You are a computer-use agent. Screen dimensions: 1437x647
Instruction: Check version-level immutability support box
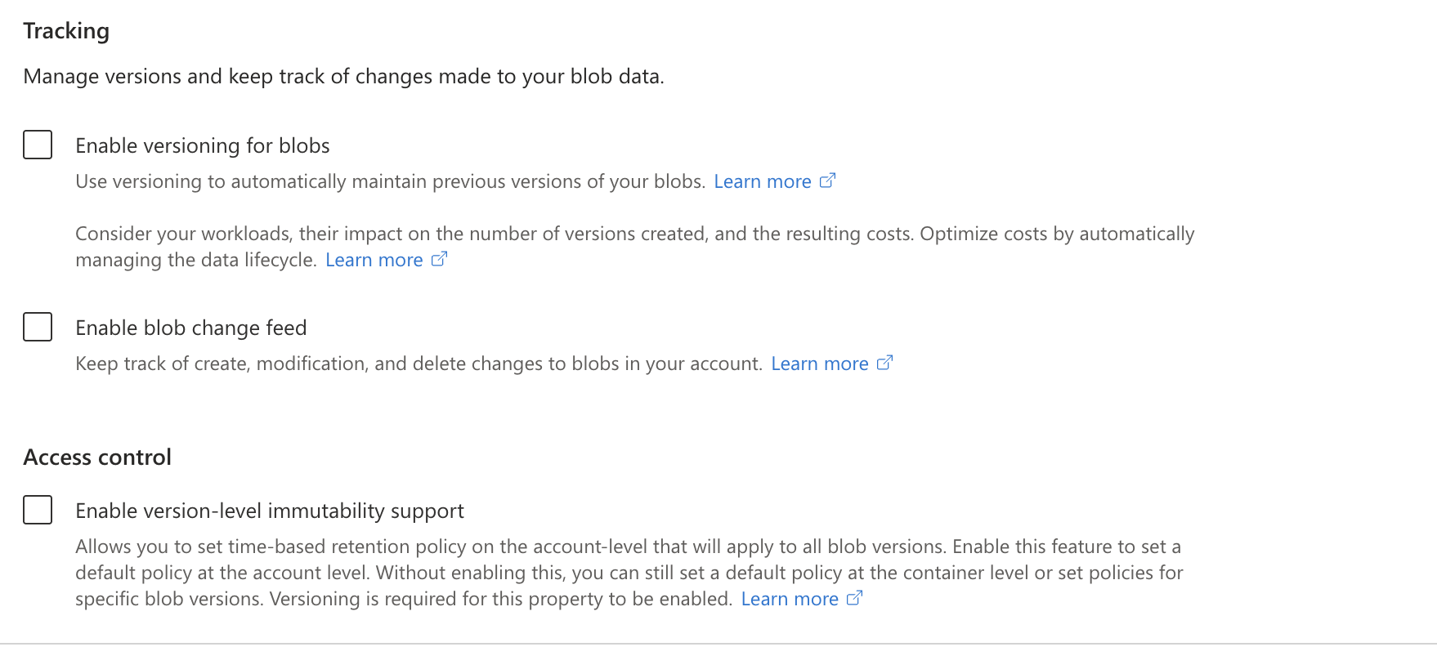pos(38,510)
